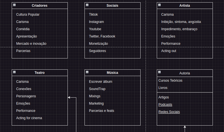Viewport: 224px width, 132px height.
Task: Select the Tiktok list item
Action: (93, 15)
